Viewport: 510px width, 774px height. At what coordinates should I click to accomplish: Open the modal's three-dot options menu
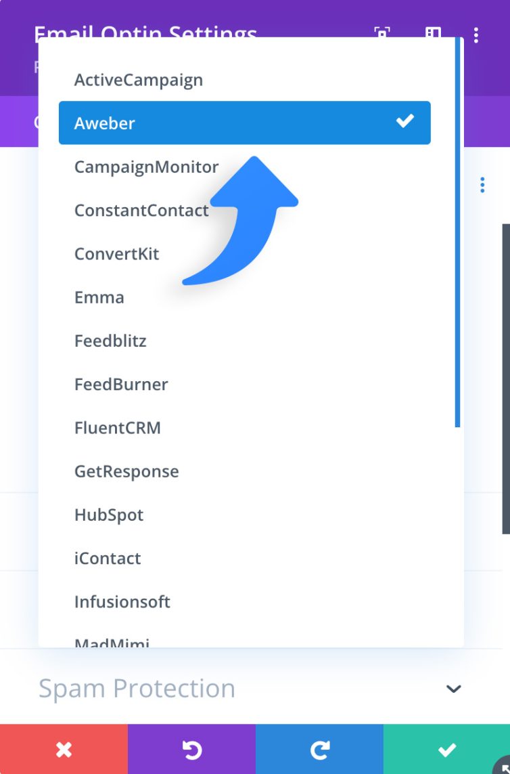476,35
